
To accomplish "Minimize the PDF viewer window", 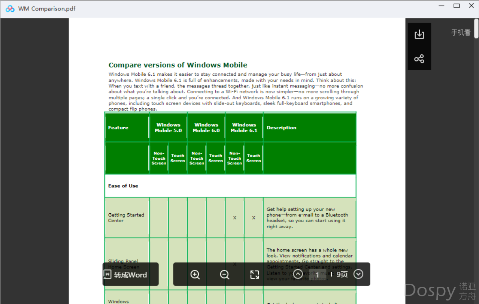I will tap(442, 6).
